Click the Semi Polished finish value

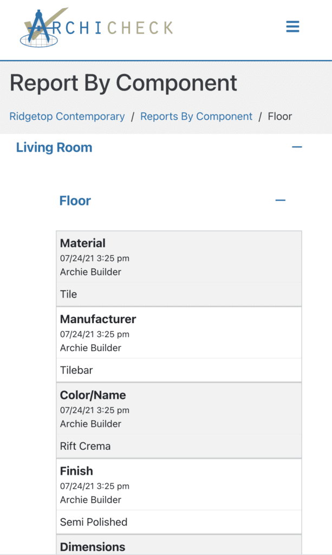(94, 522)
